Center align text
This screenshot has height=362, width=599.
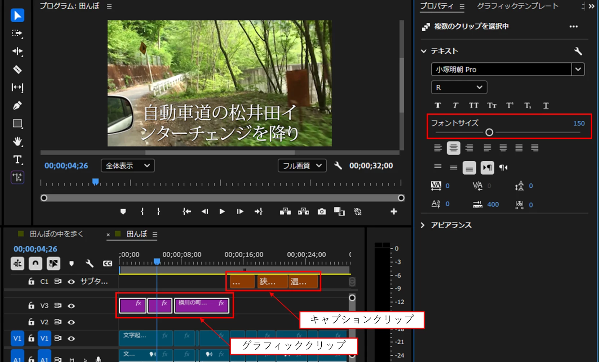(453, 148)
